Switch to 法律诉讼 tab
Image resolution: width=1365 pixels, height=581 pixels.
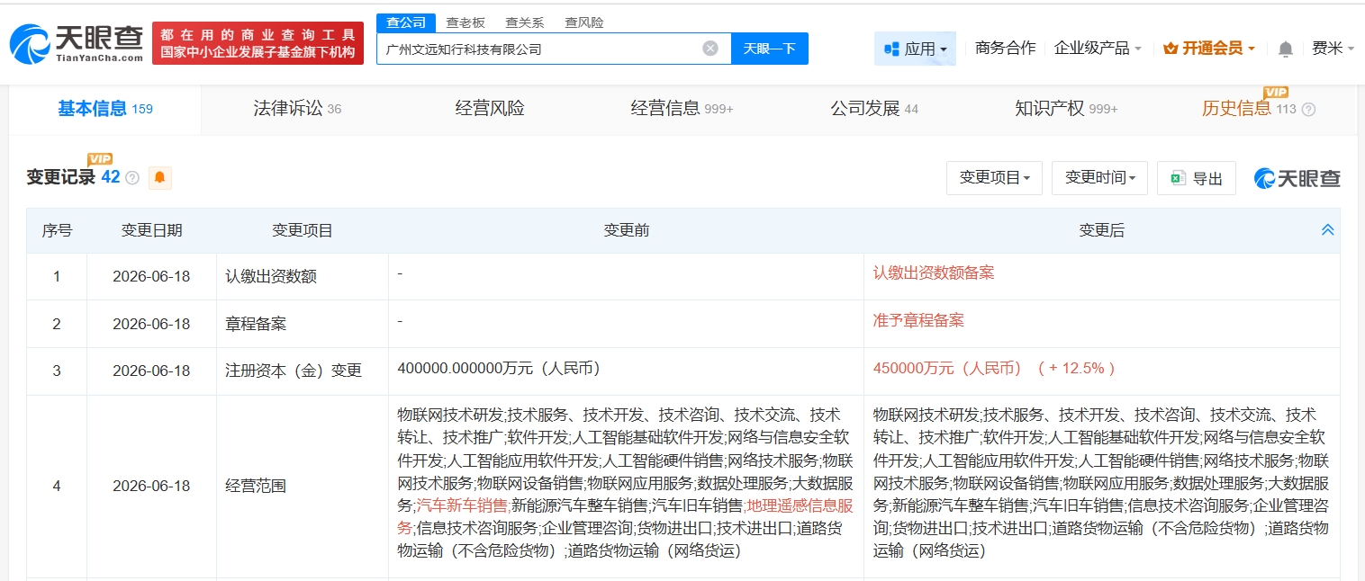[x=297, y=109]
